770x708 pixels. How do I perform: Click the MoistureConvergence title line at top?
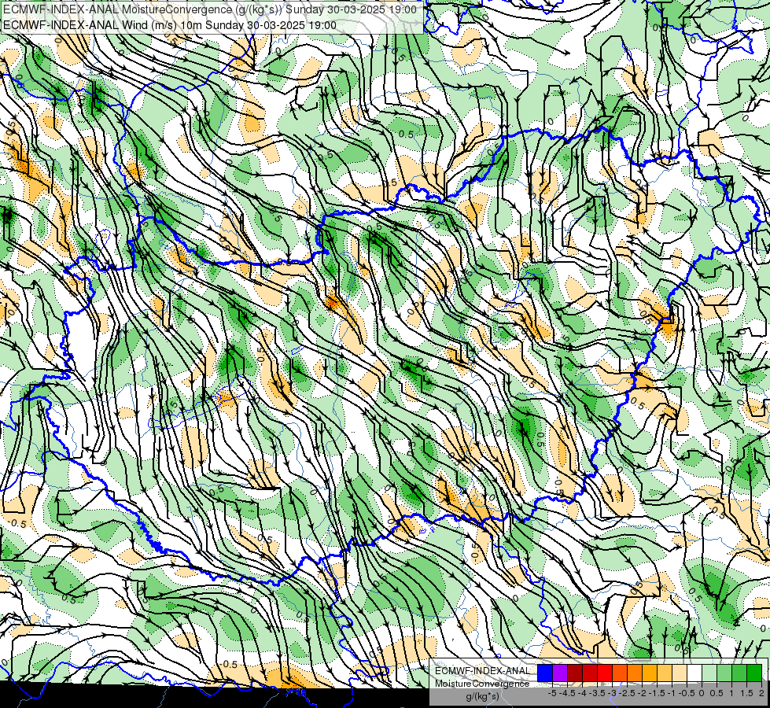click(x=210, y=9)
